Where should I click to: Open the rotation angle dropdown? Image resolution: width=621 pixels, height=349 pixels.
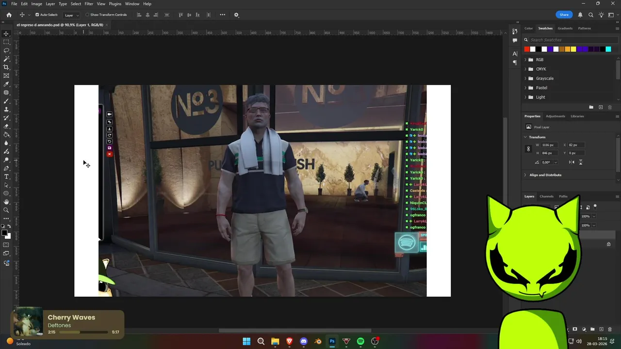coord(556,162)
